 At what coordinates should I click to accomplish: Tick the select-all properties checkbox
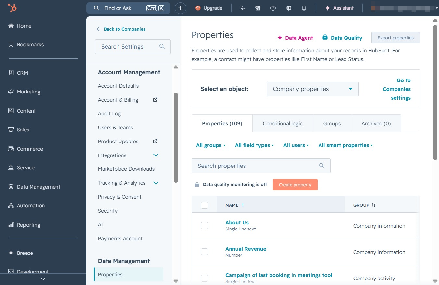pos(205,205)
